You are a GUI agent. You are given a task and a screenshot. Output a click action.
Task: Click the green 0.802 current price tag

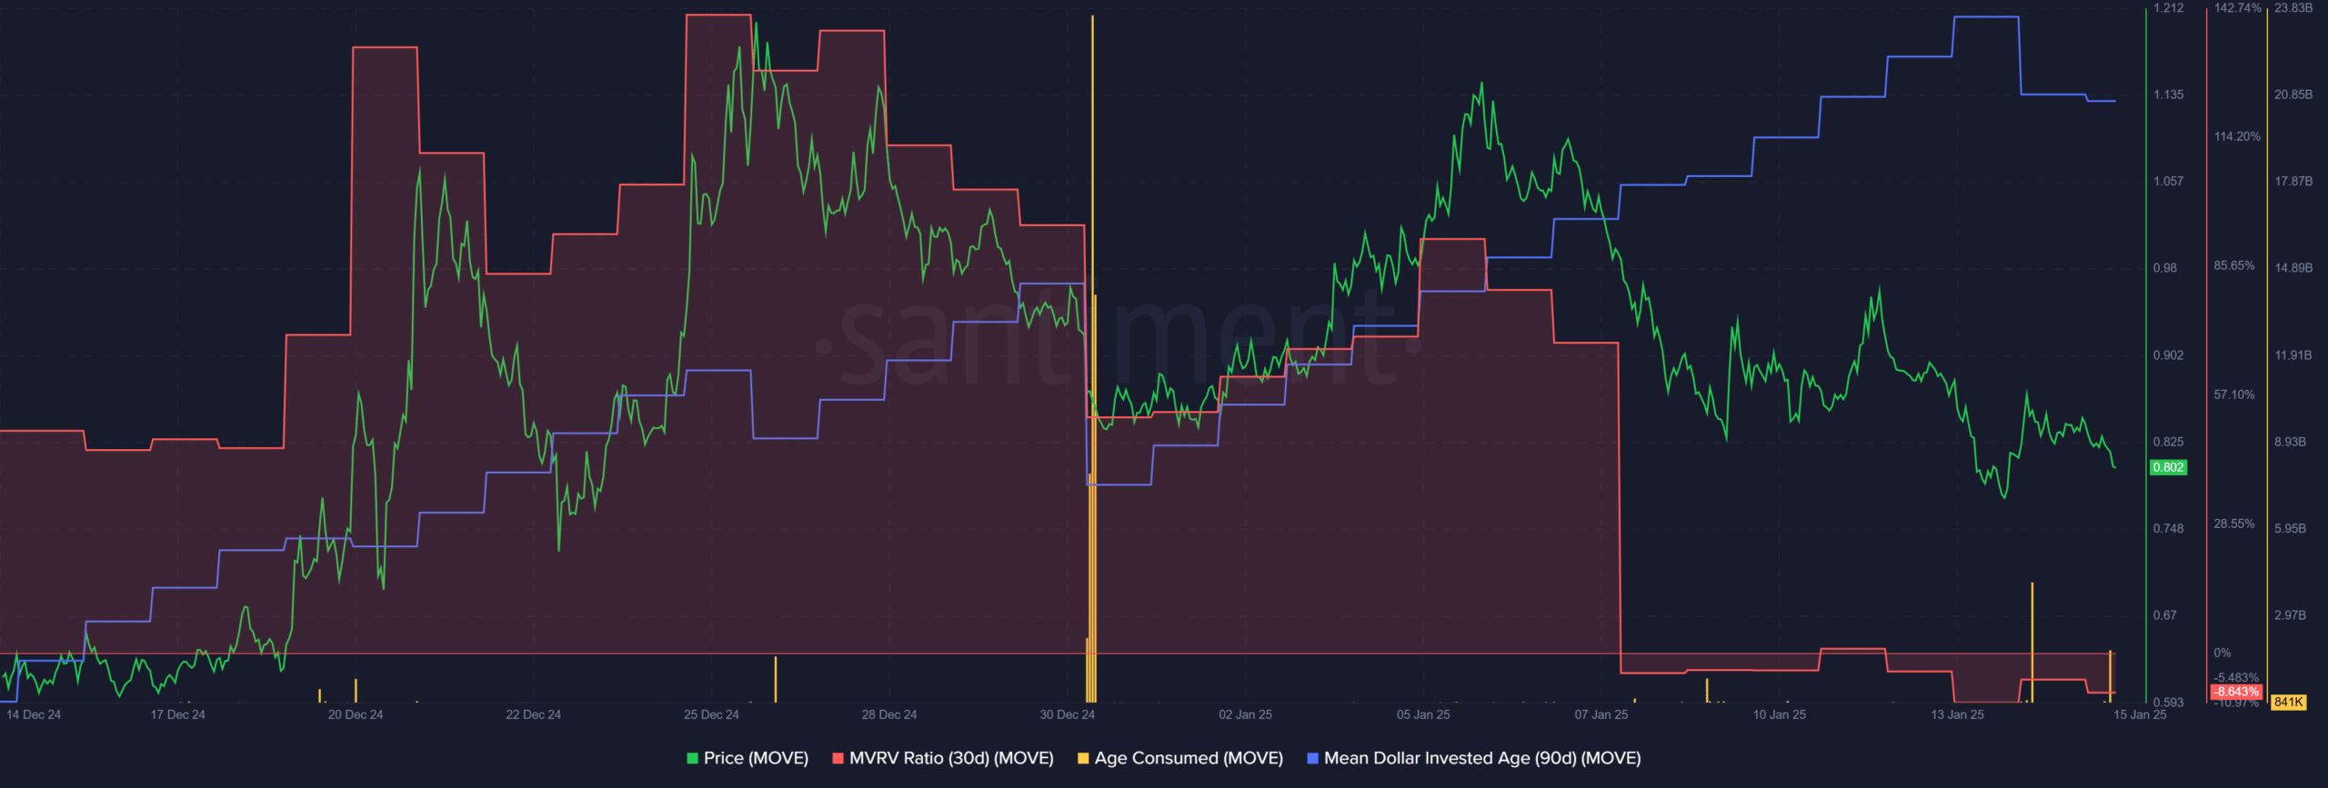[x=2168, y=467]
